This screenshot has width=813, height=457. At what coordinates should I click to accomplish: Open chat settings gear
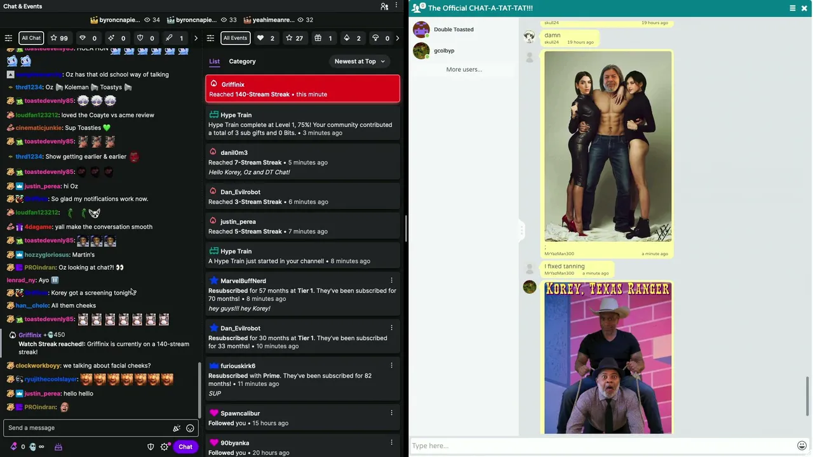pyautogui.click(x=165, y=447)
